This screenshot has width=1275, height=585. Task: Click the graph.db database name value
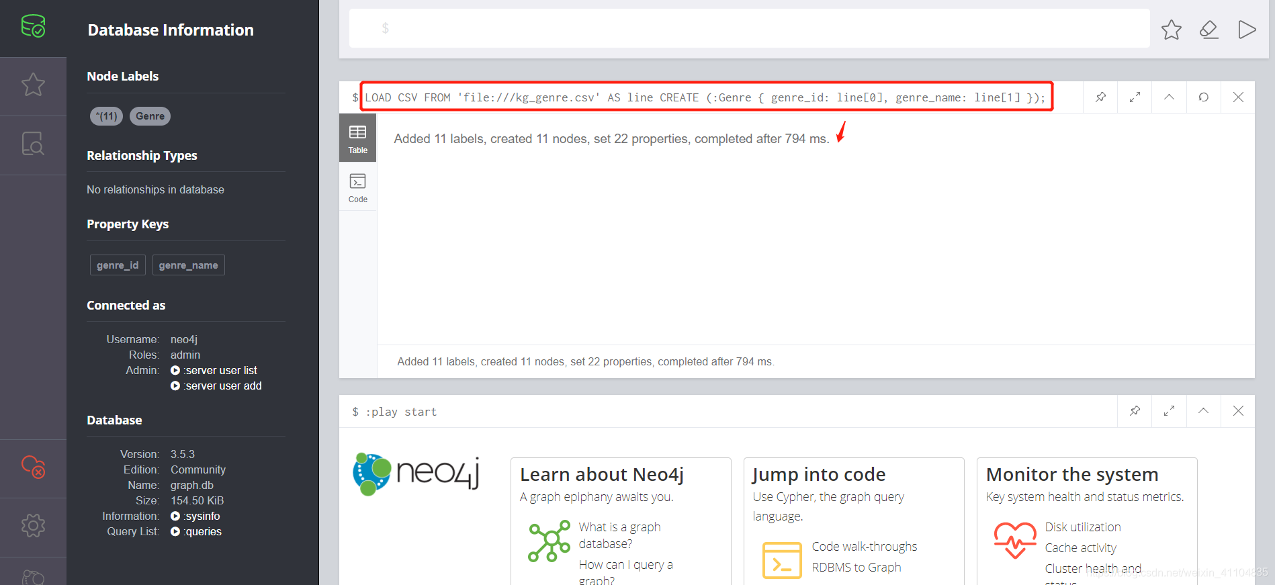192,486
